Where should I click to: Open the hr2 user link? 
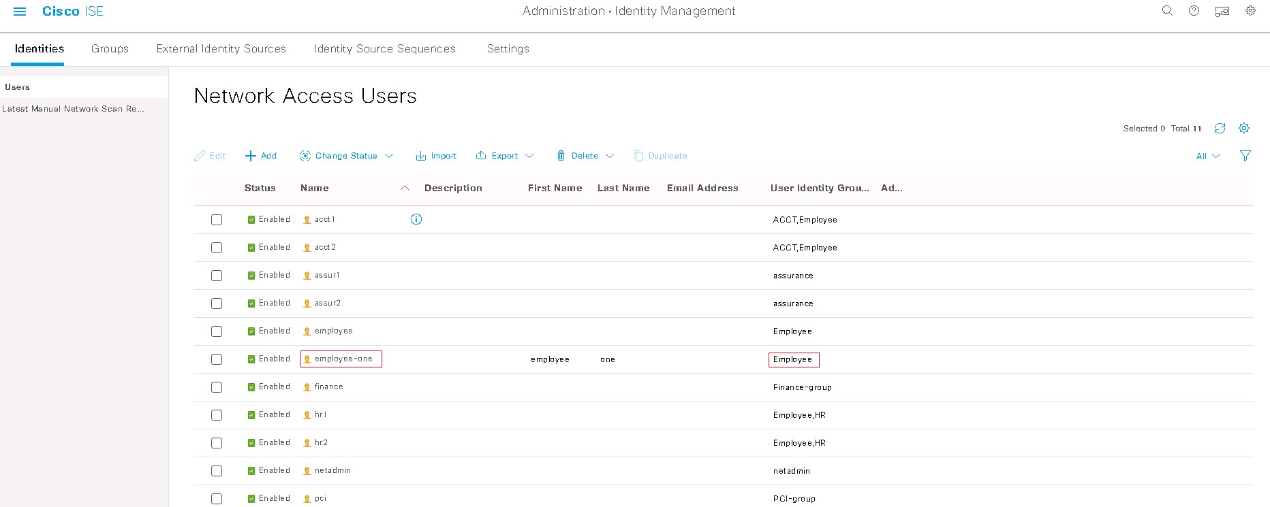(321, 442)
